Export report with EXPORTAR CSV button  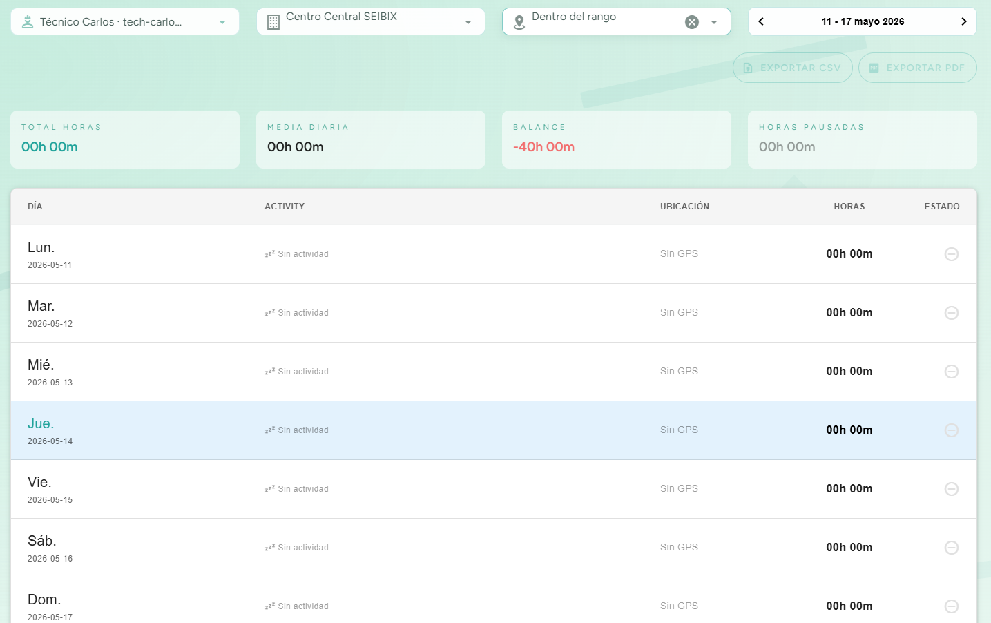(792, 68)
